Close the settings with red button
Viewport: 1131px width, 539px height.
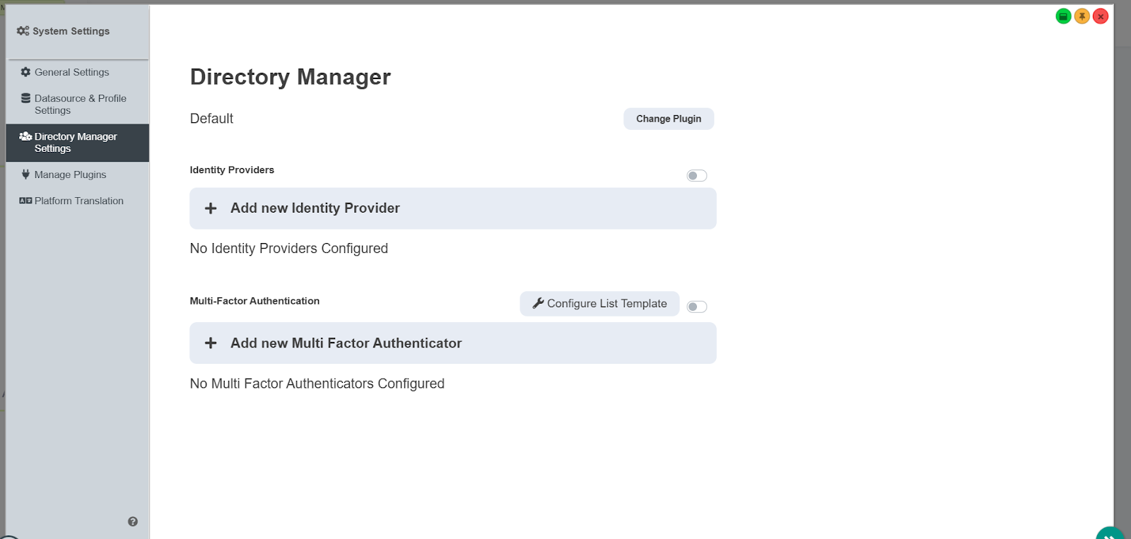pos(1101,16)
